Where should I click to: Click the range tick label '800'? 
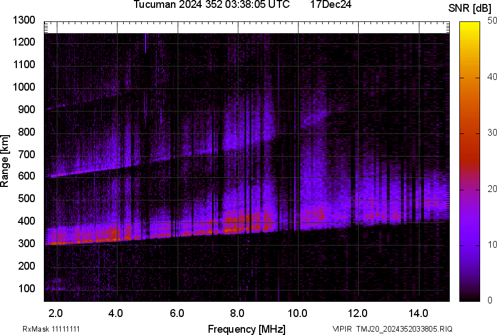coord(26,132)
